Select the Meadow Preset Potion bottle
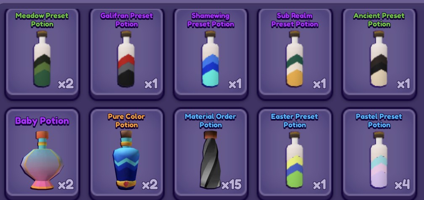 tap(42, 59)
